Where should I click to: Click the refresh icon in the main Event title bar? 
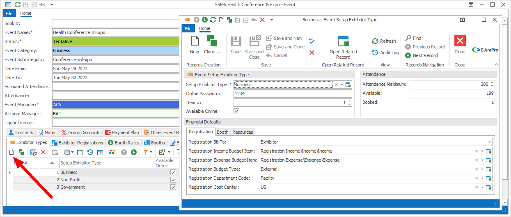point(17,5)
